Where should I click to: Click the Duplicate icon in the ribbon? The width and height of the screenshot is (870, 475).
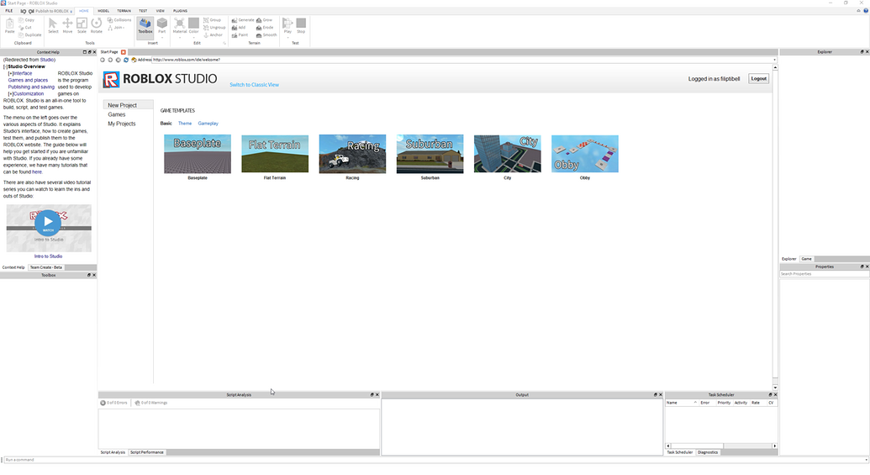click(x=30, y=34)
